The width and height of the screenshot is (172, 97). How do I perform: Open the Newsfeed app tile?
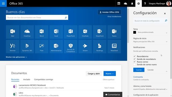(114, 47)
